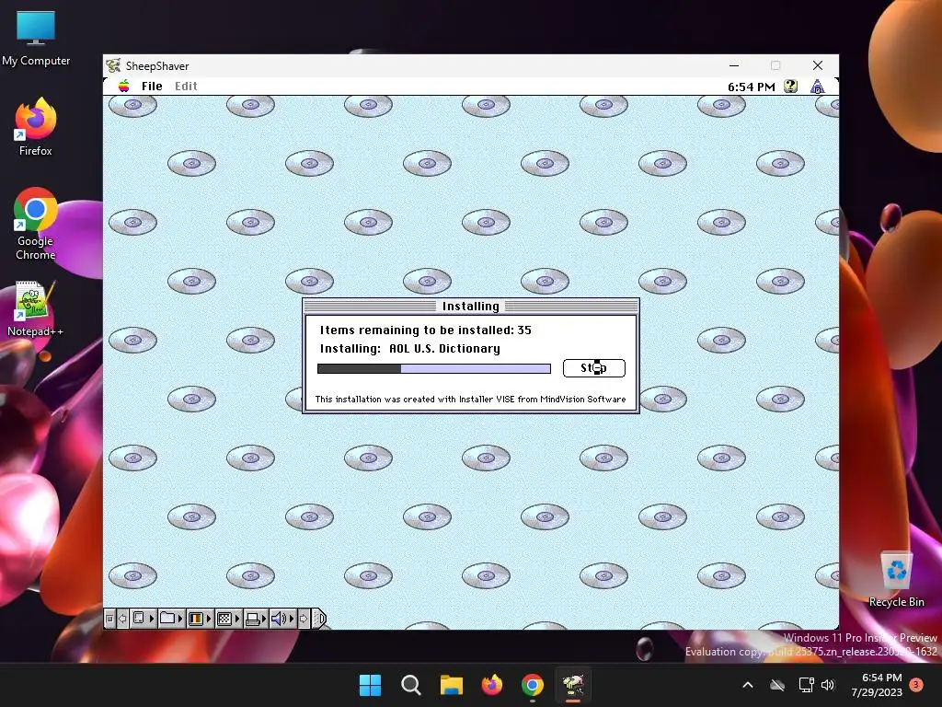Open the Control Strip sound volume module
The width and height of the screenshot is (942, 707).
click(279, 619)
